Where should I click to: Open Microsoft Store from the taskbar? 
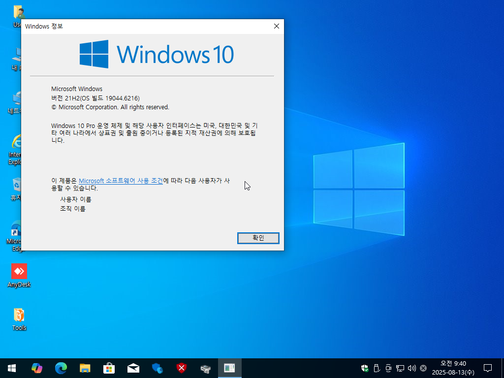pyautogui.click(x=109, y=368)
